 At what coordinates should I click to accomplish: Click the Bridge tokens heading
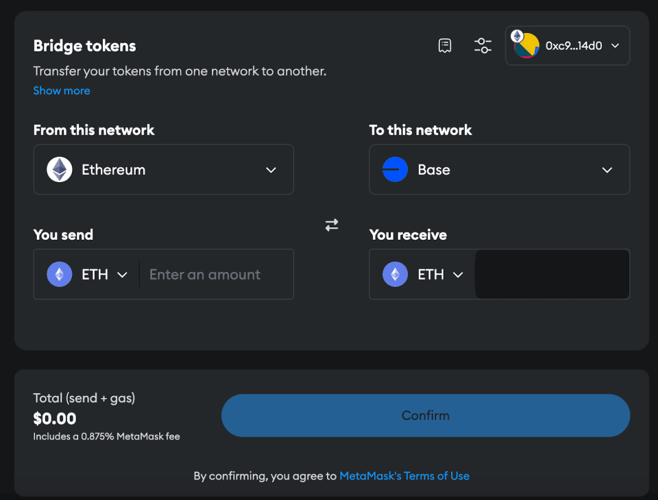[85, 46]
